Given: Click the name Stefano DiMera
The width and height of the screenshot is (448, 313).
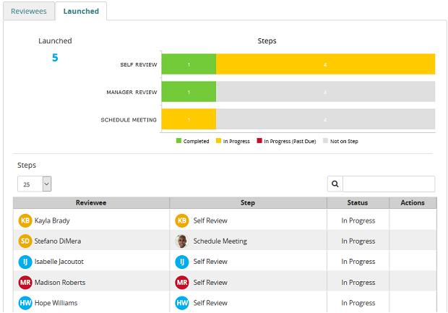Looking at the screenshot, I should click(x=58, y=241).
